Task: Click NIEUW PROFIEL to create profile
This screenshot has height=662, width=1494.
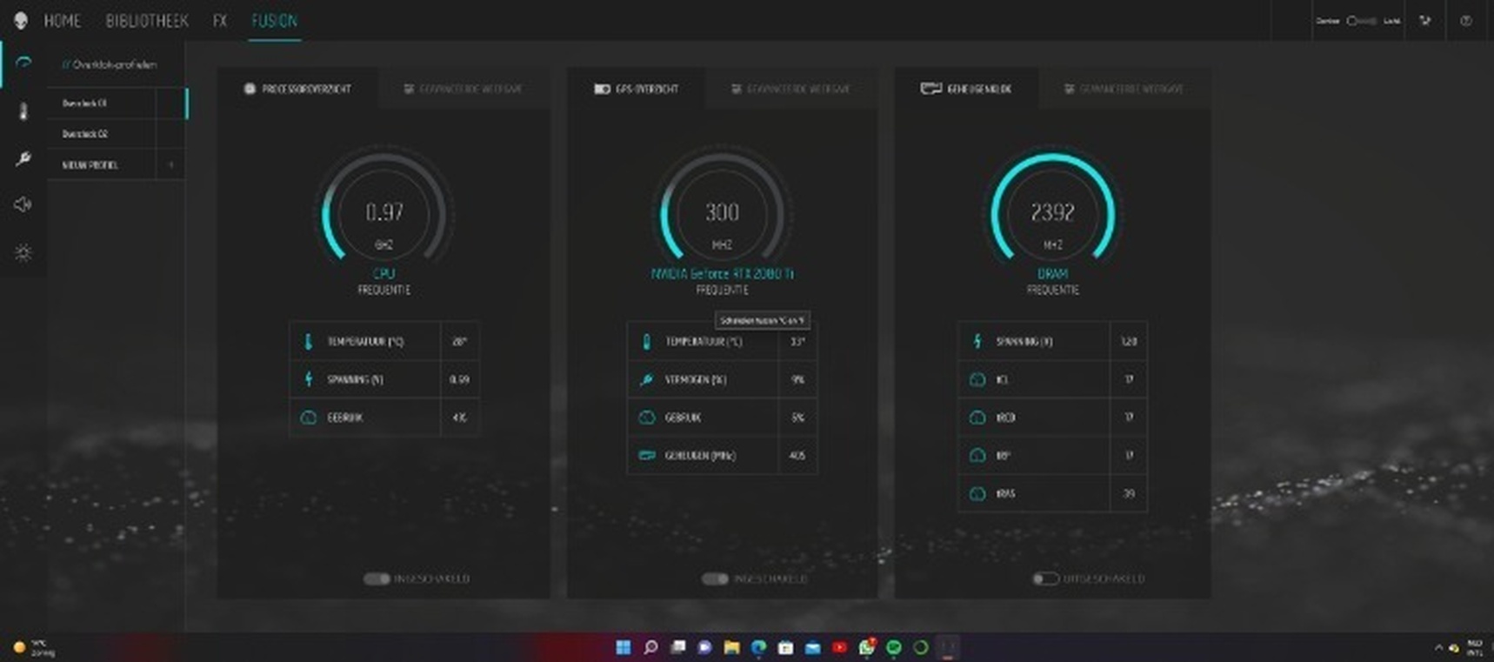Action: [90, 165]
